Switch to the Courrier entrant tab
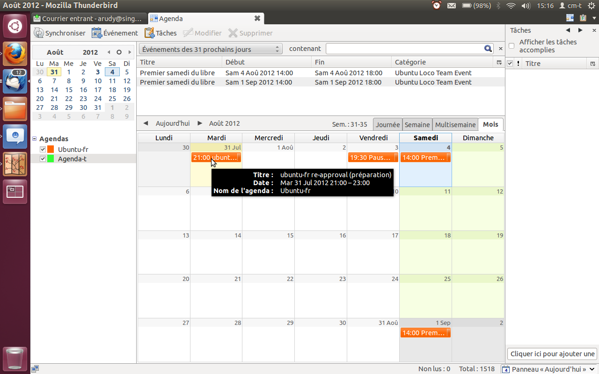This screenshot has width=599, height=374. click(88, 19)
